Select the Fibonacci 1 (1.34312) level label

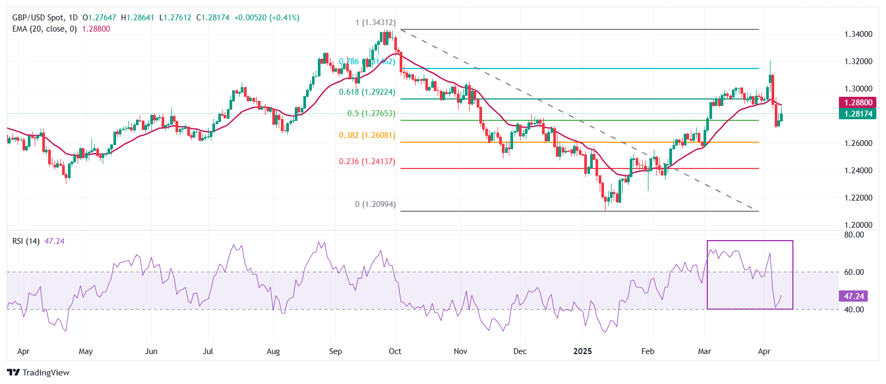376,22
